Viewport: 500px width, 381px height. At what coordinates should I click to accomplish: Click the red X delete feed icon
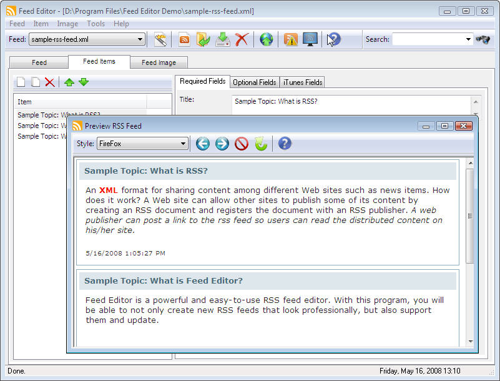click(242, 39)
